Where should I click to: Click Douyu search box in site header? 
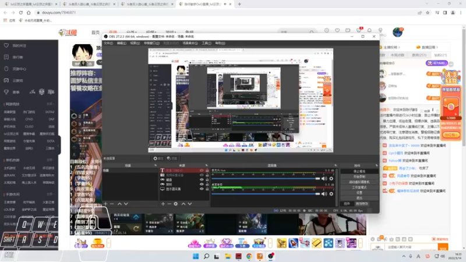point(296,32)
